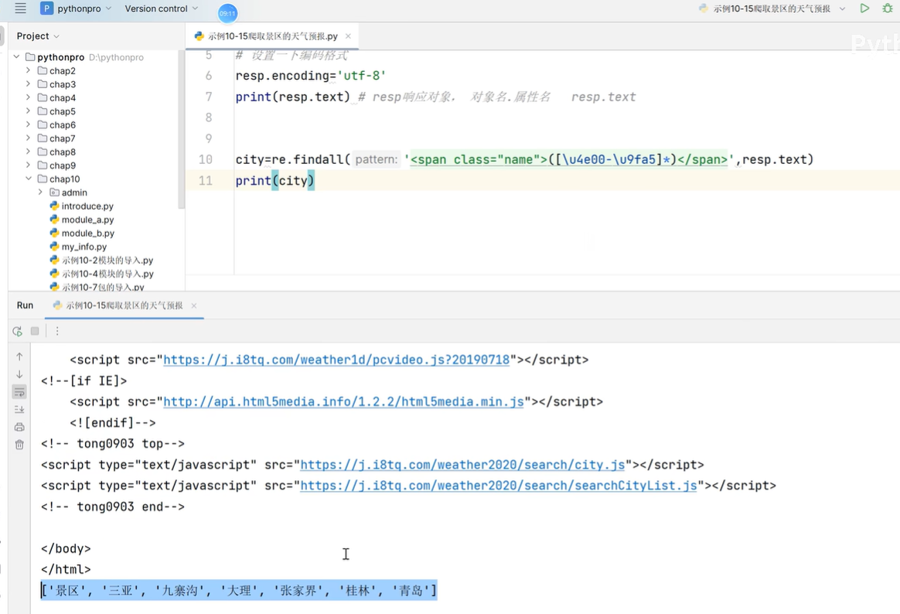Click the pythonpro project icon badge
The height and width of the screenshot is (614, 900).
tap(46, 9)
